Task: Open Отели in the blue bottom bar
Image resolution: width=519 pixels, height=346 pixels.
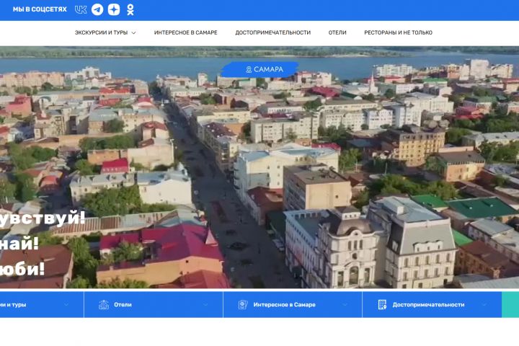Action: coord(123,305)
